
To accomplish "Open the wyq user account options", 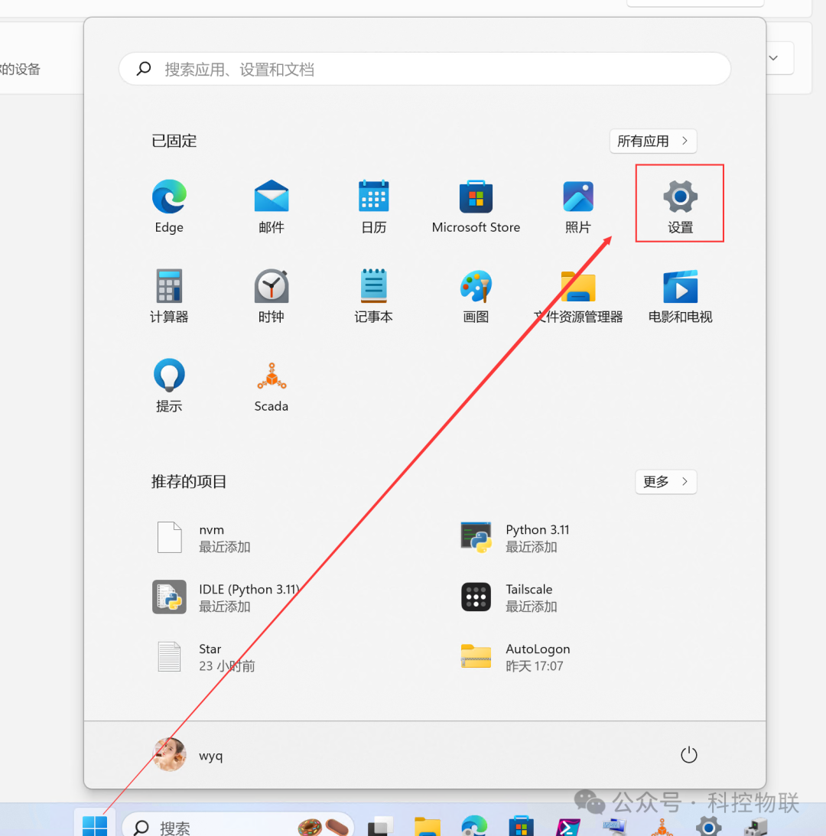I will click(x=190, y=755).
